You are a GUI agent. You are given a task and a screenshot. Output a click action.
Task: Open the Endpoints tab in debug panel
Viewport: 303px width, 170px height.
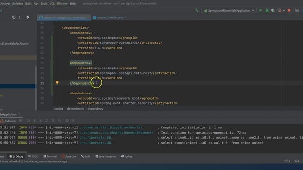tap(9, 121)
